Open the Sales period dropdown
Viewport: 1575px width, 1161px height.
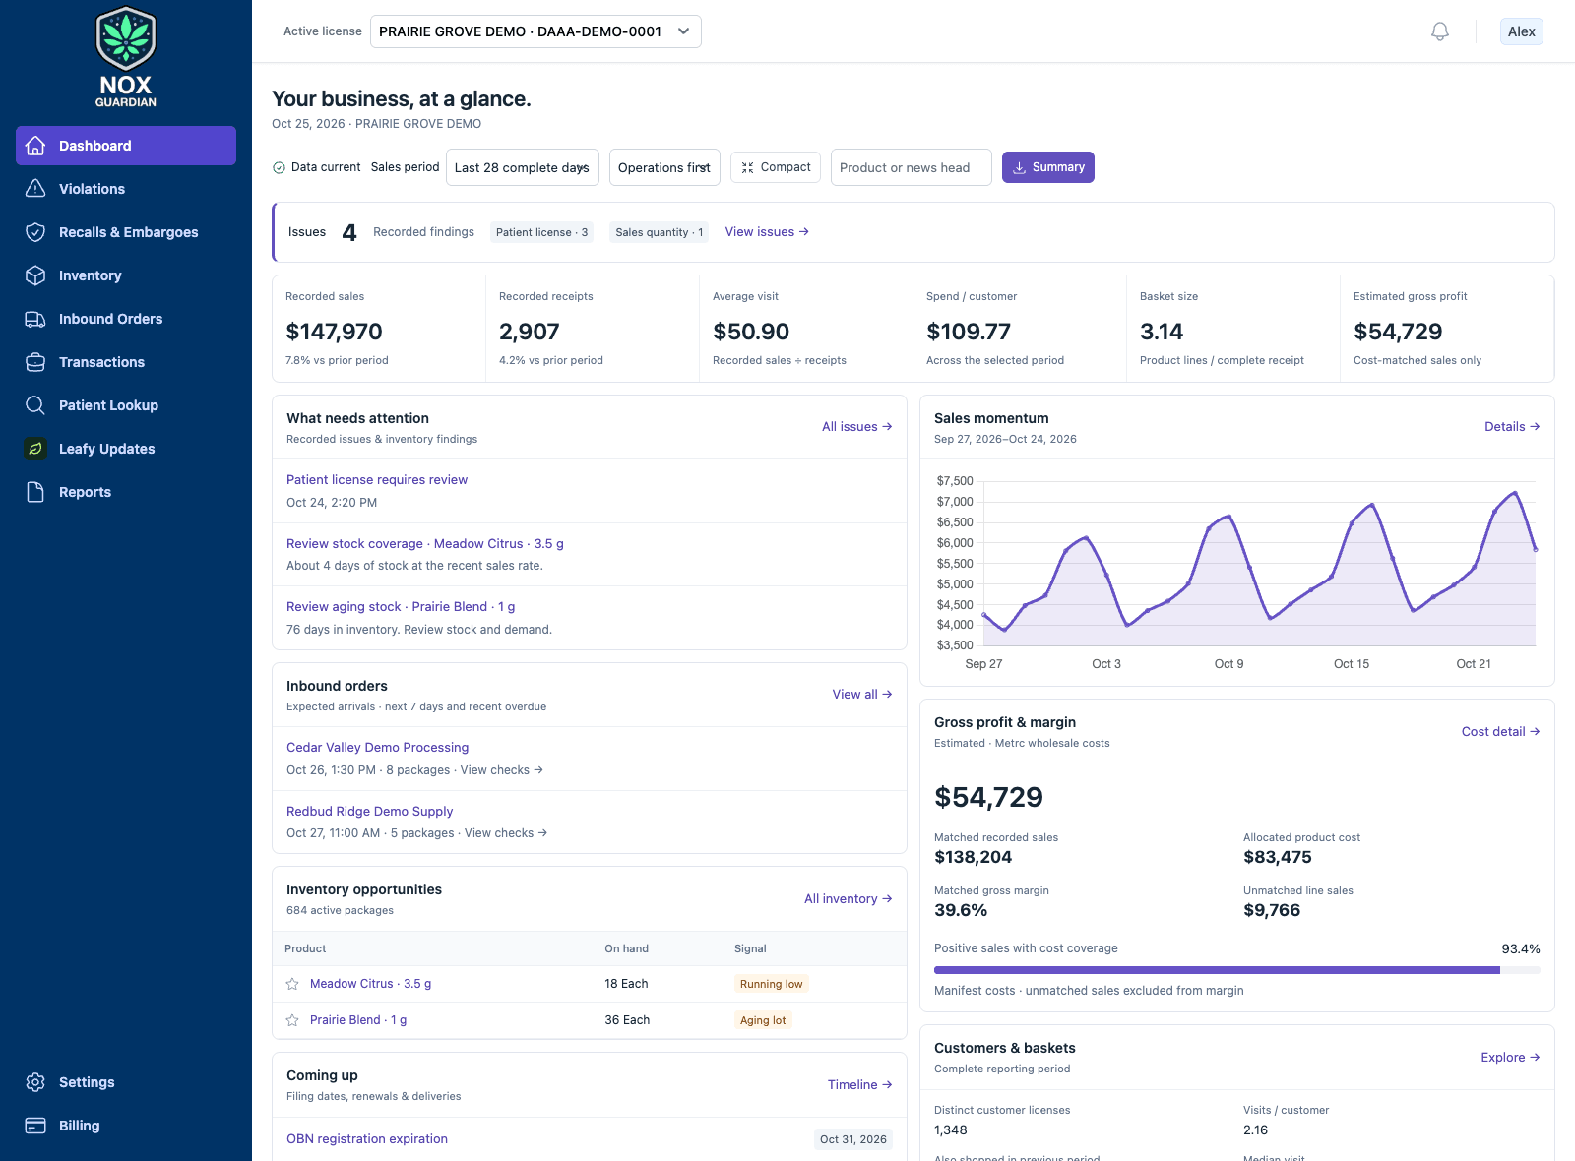pyautogui.click(x=523, y=167)
